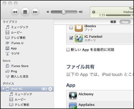Image resolution: width=134 pixels, height=109 pixels.
Task: Click the iPod 4G device icon
Action: (7, 89)
